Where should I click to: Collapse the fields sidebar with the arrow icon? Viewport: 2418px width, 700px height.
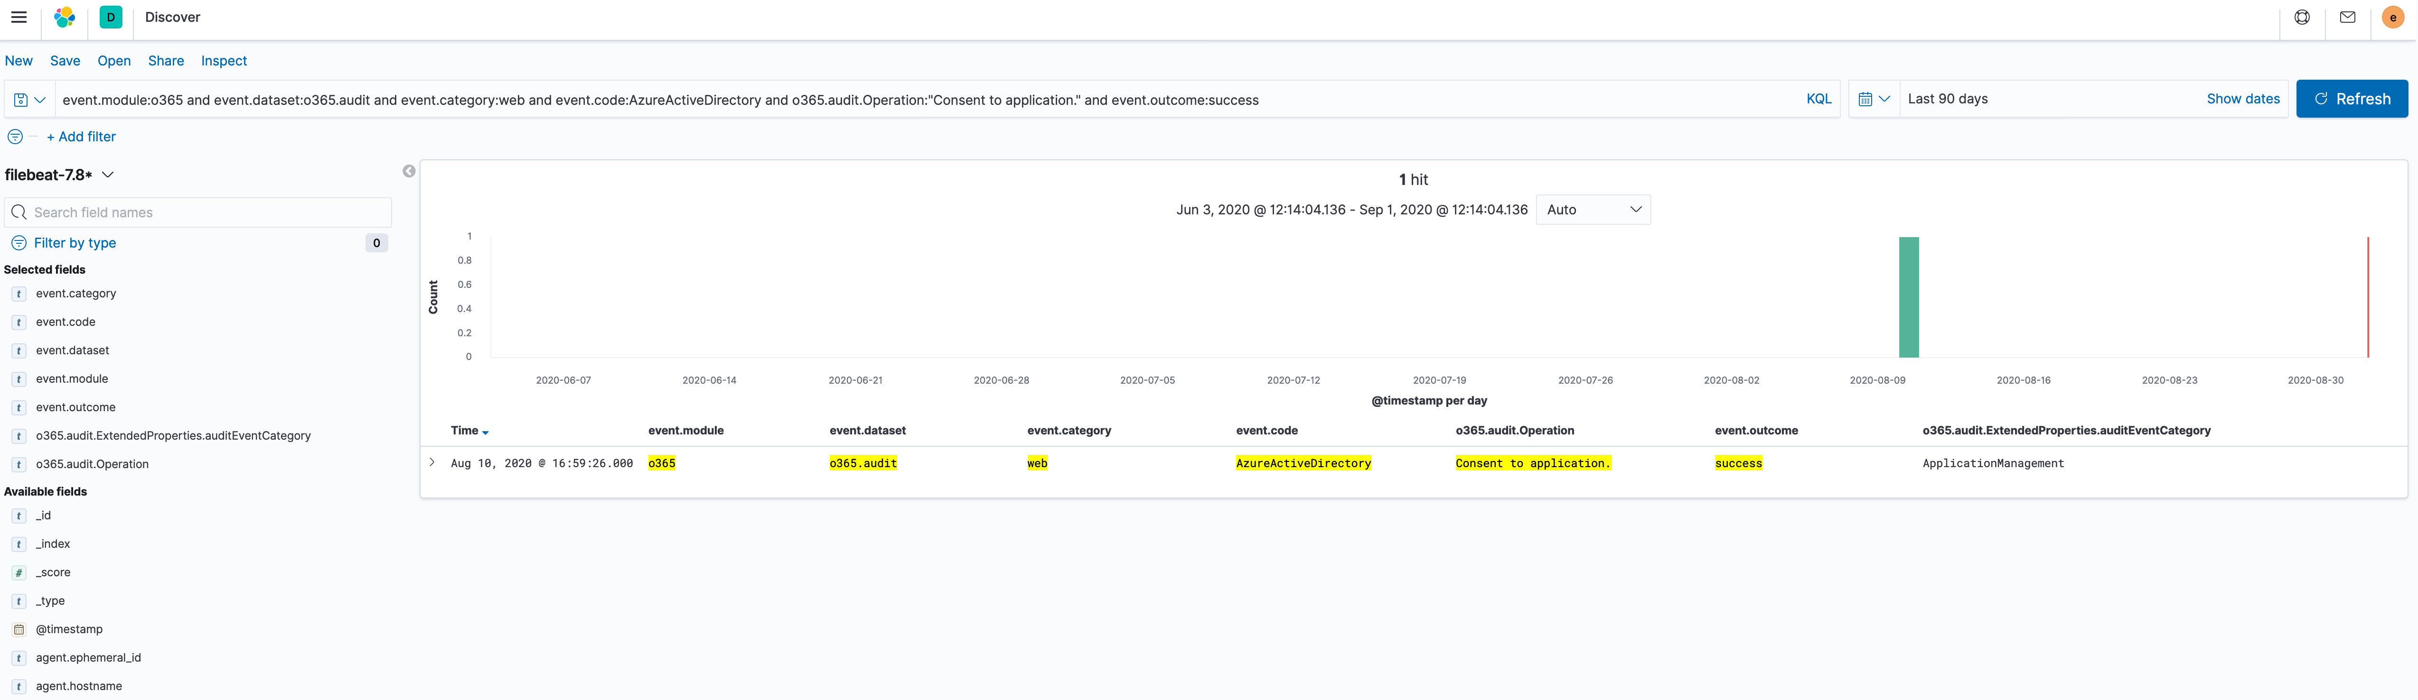click(408, 171)
